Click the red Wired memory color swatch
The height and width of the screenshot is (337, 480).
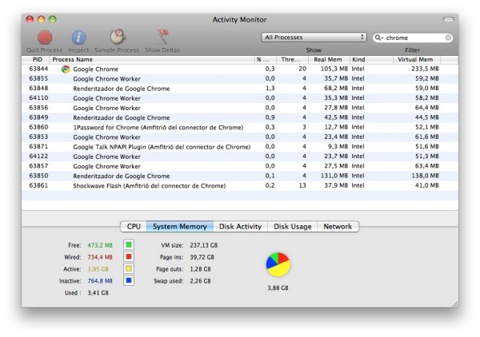pyautogui.click(x=129, y=256)
